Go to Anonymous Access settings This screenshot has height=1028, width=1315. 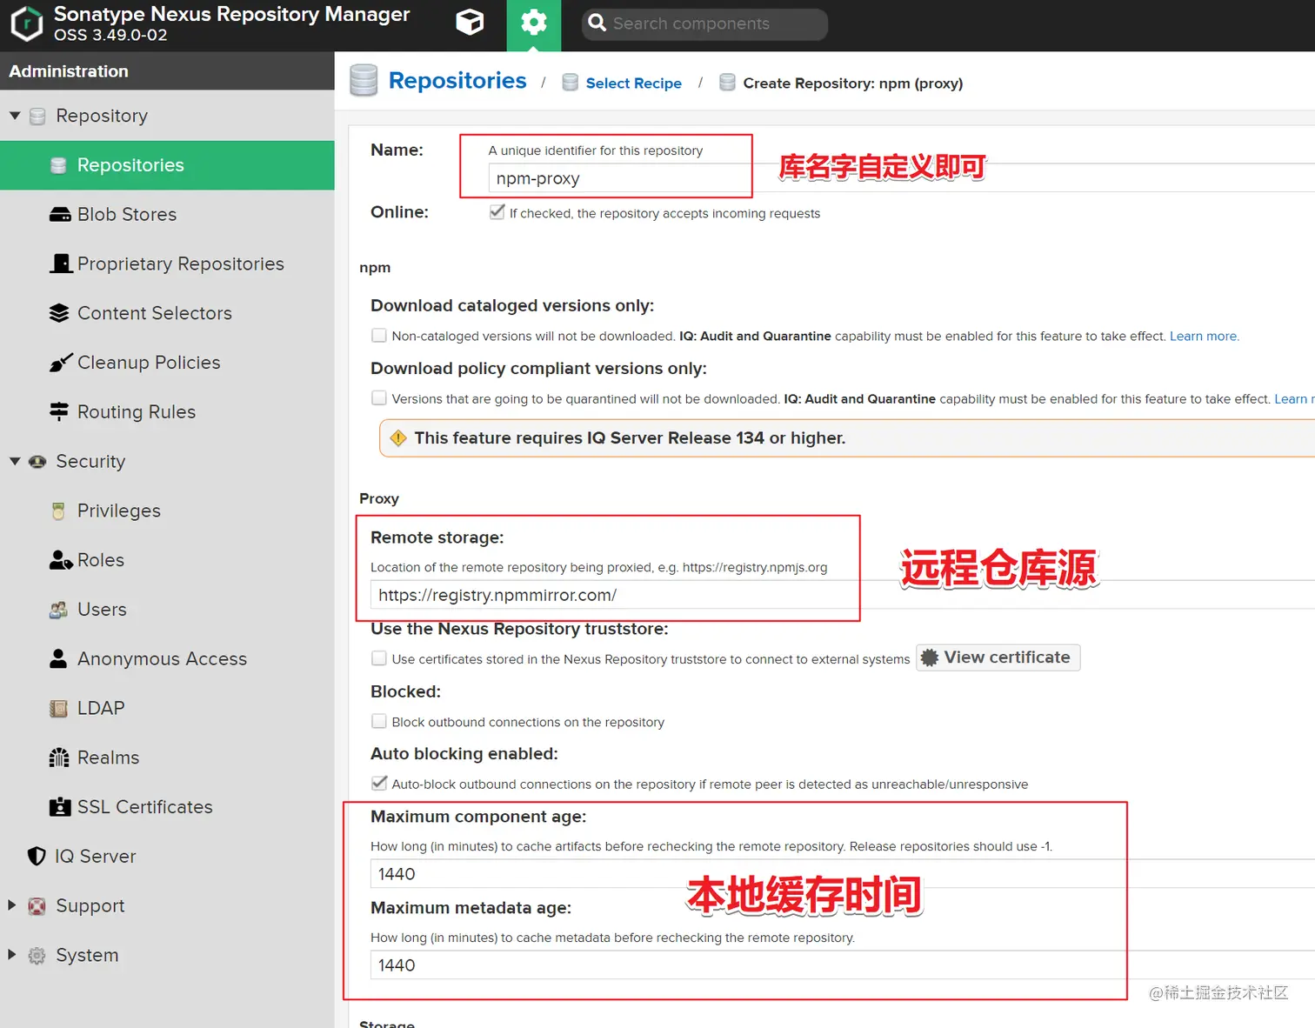click(x=167, y=659)
